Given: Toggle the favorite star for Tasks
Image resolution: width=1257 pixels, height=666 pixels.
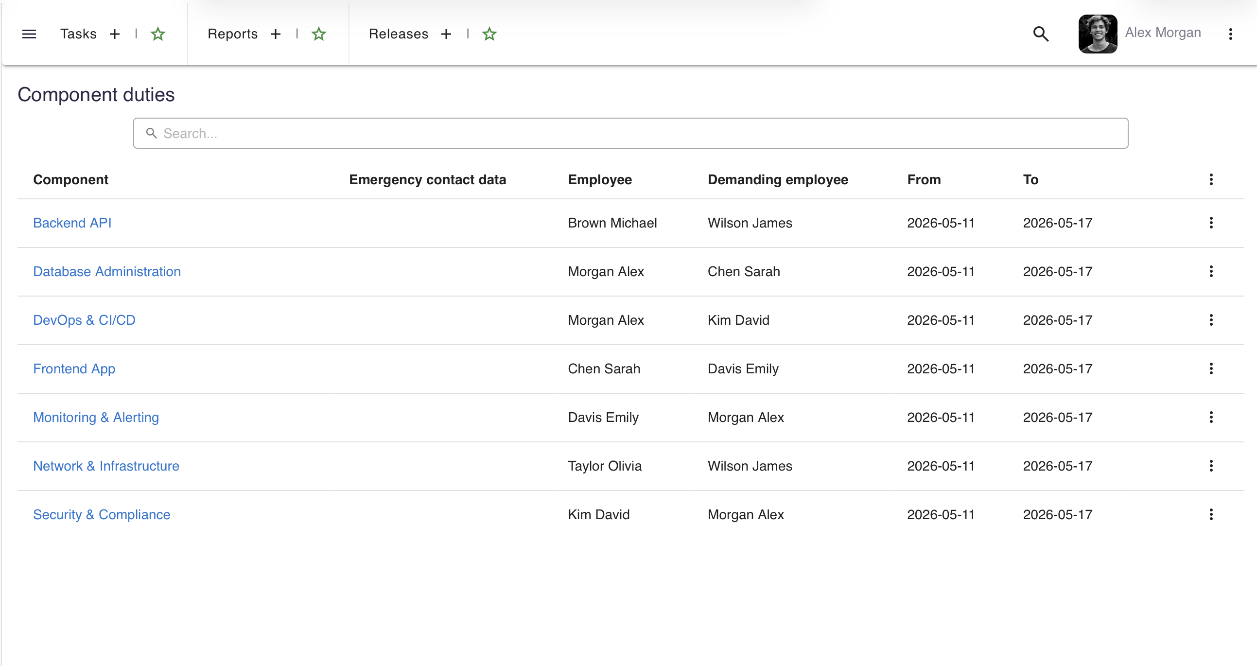Looking at the screenshot, I should pos(157,34).
